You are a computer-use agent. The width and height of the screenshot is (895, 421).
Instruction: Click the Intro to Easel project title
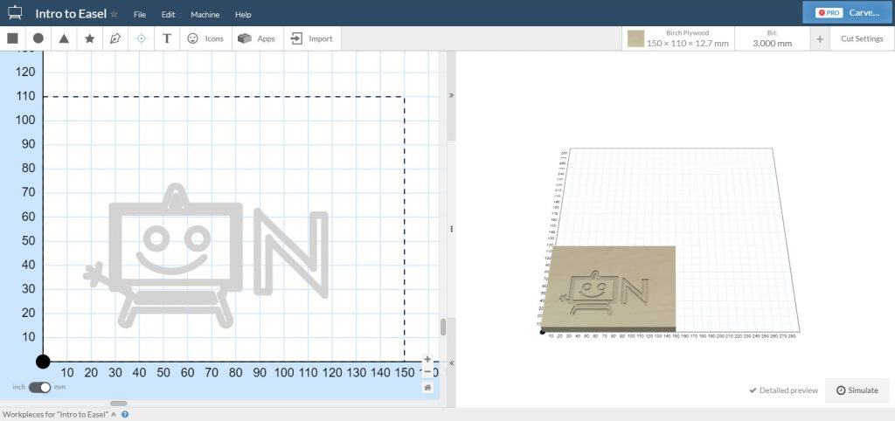pyautogui.click(x=71, y=14)
